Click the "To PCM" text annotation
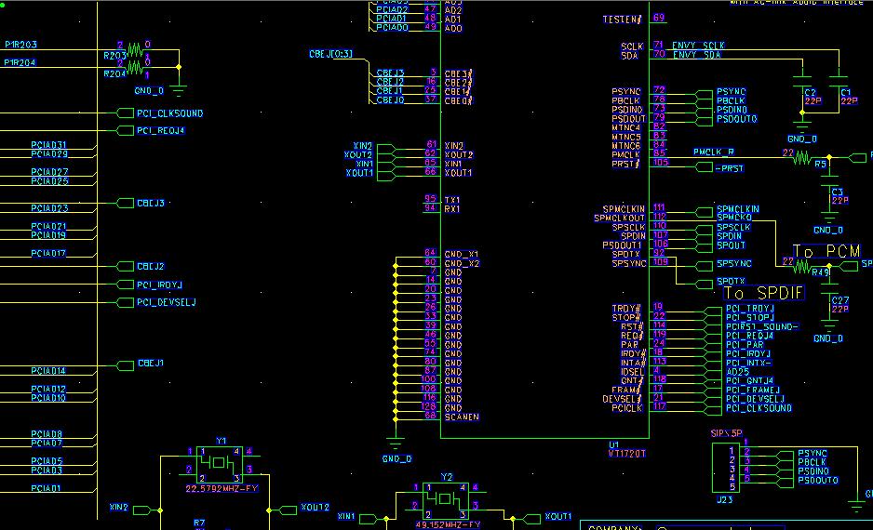Screen dimensions: 873x530 (826, 251)
